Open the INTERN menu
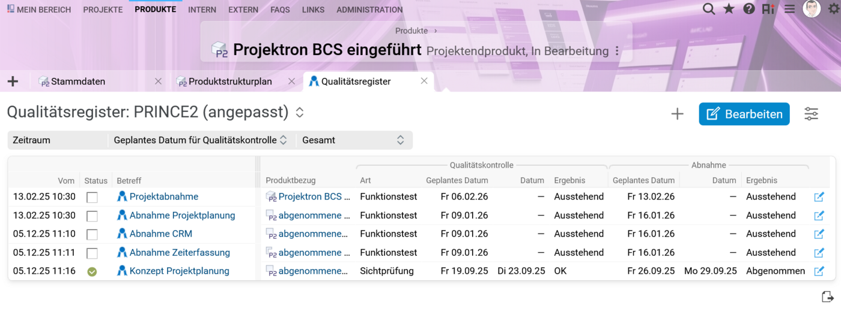The width and height of the screenshot is (841, 309). tap(202, 10)
